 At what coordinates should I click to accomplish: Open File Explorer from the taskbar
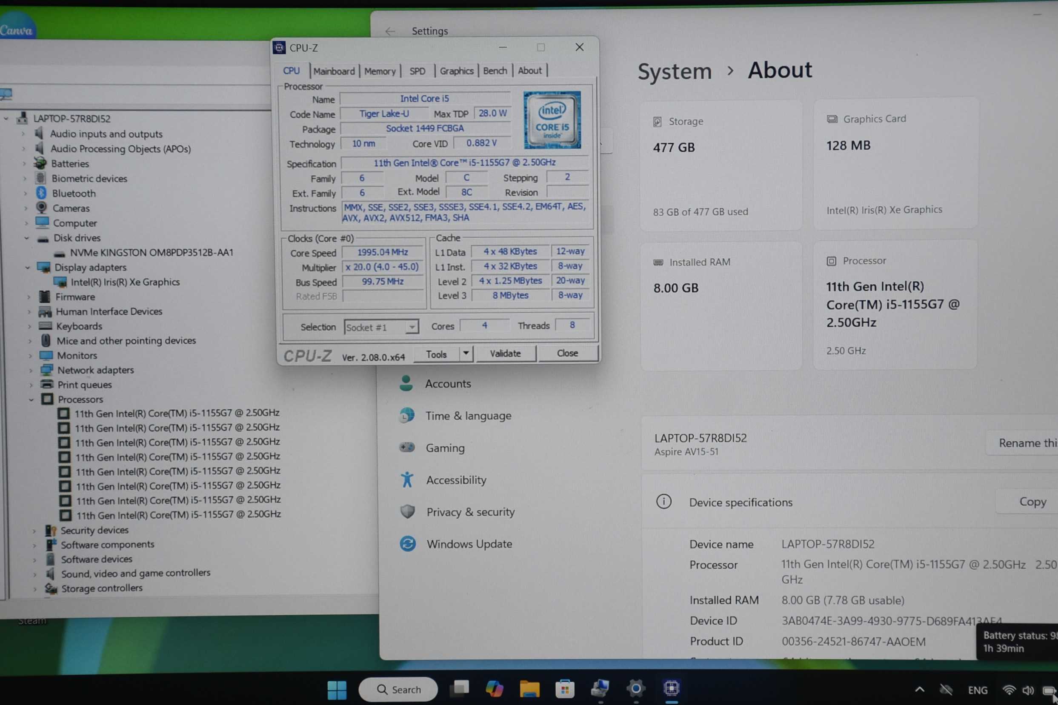(529, 688)
